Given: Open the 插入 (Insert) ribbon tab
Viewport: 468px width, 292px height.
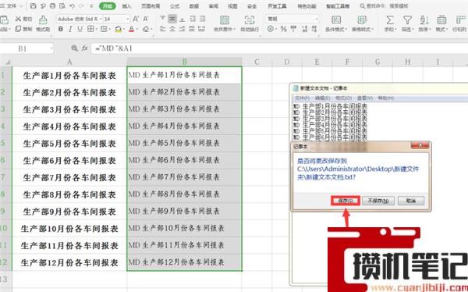Looking at the screenshot, I should click(x=126, y=6).
